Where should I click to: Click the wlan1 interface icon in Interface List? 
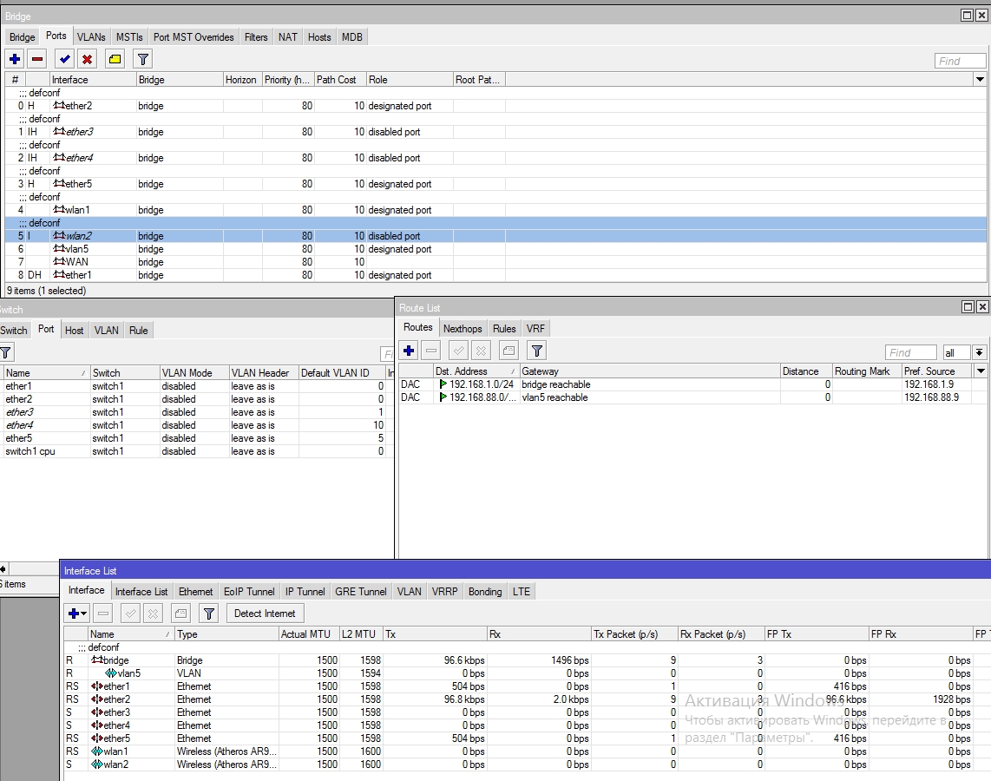pos(97,751)
